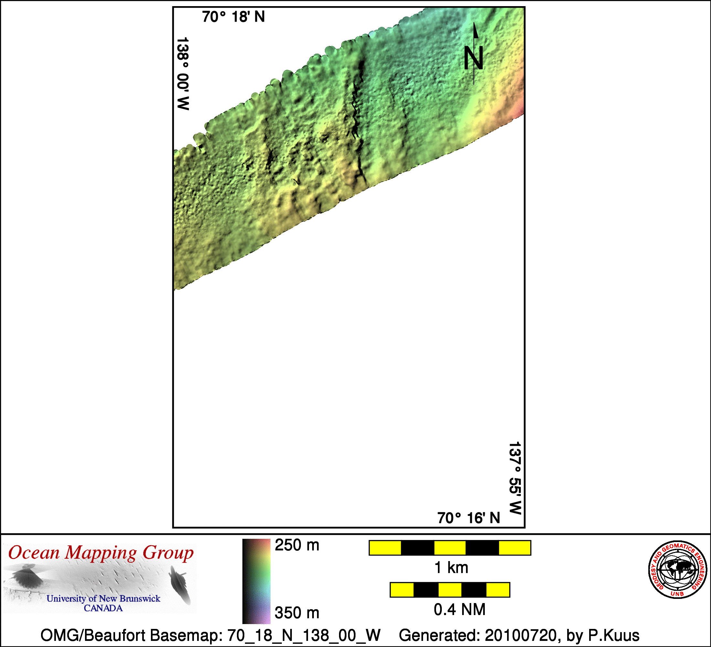This screenshot has width=711, height=647.
Task: Click the 250 m depth label
Action: tap(297, 545)
